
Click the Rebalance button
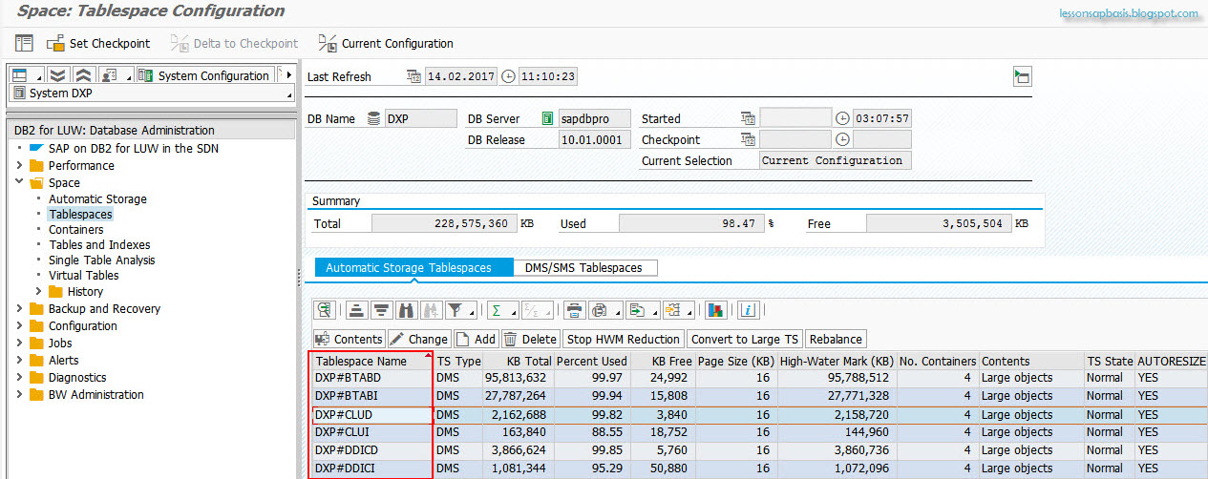tap(837, 339)
